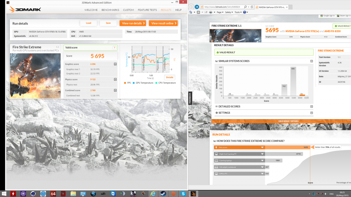Click the valid score question mark
The image size is (351, 197).
click(x=114, y=48)
